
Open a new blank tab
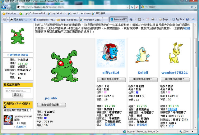click(x=105, y=20)
